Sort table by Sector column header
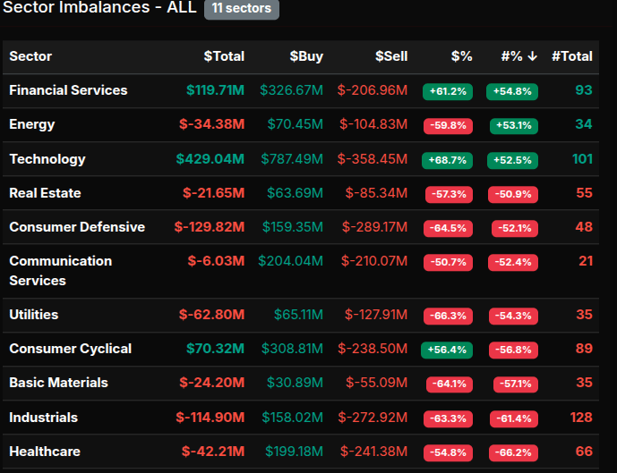 30,56
